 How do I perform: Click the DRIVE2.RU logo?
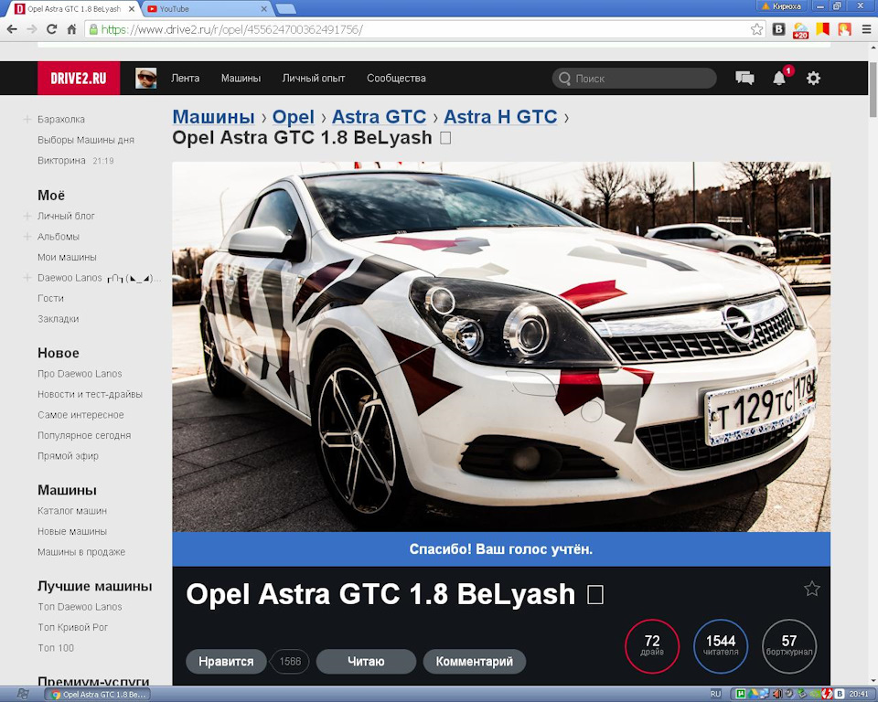[x=79, y=79]
